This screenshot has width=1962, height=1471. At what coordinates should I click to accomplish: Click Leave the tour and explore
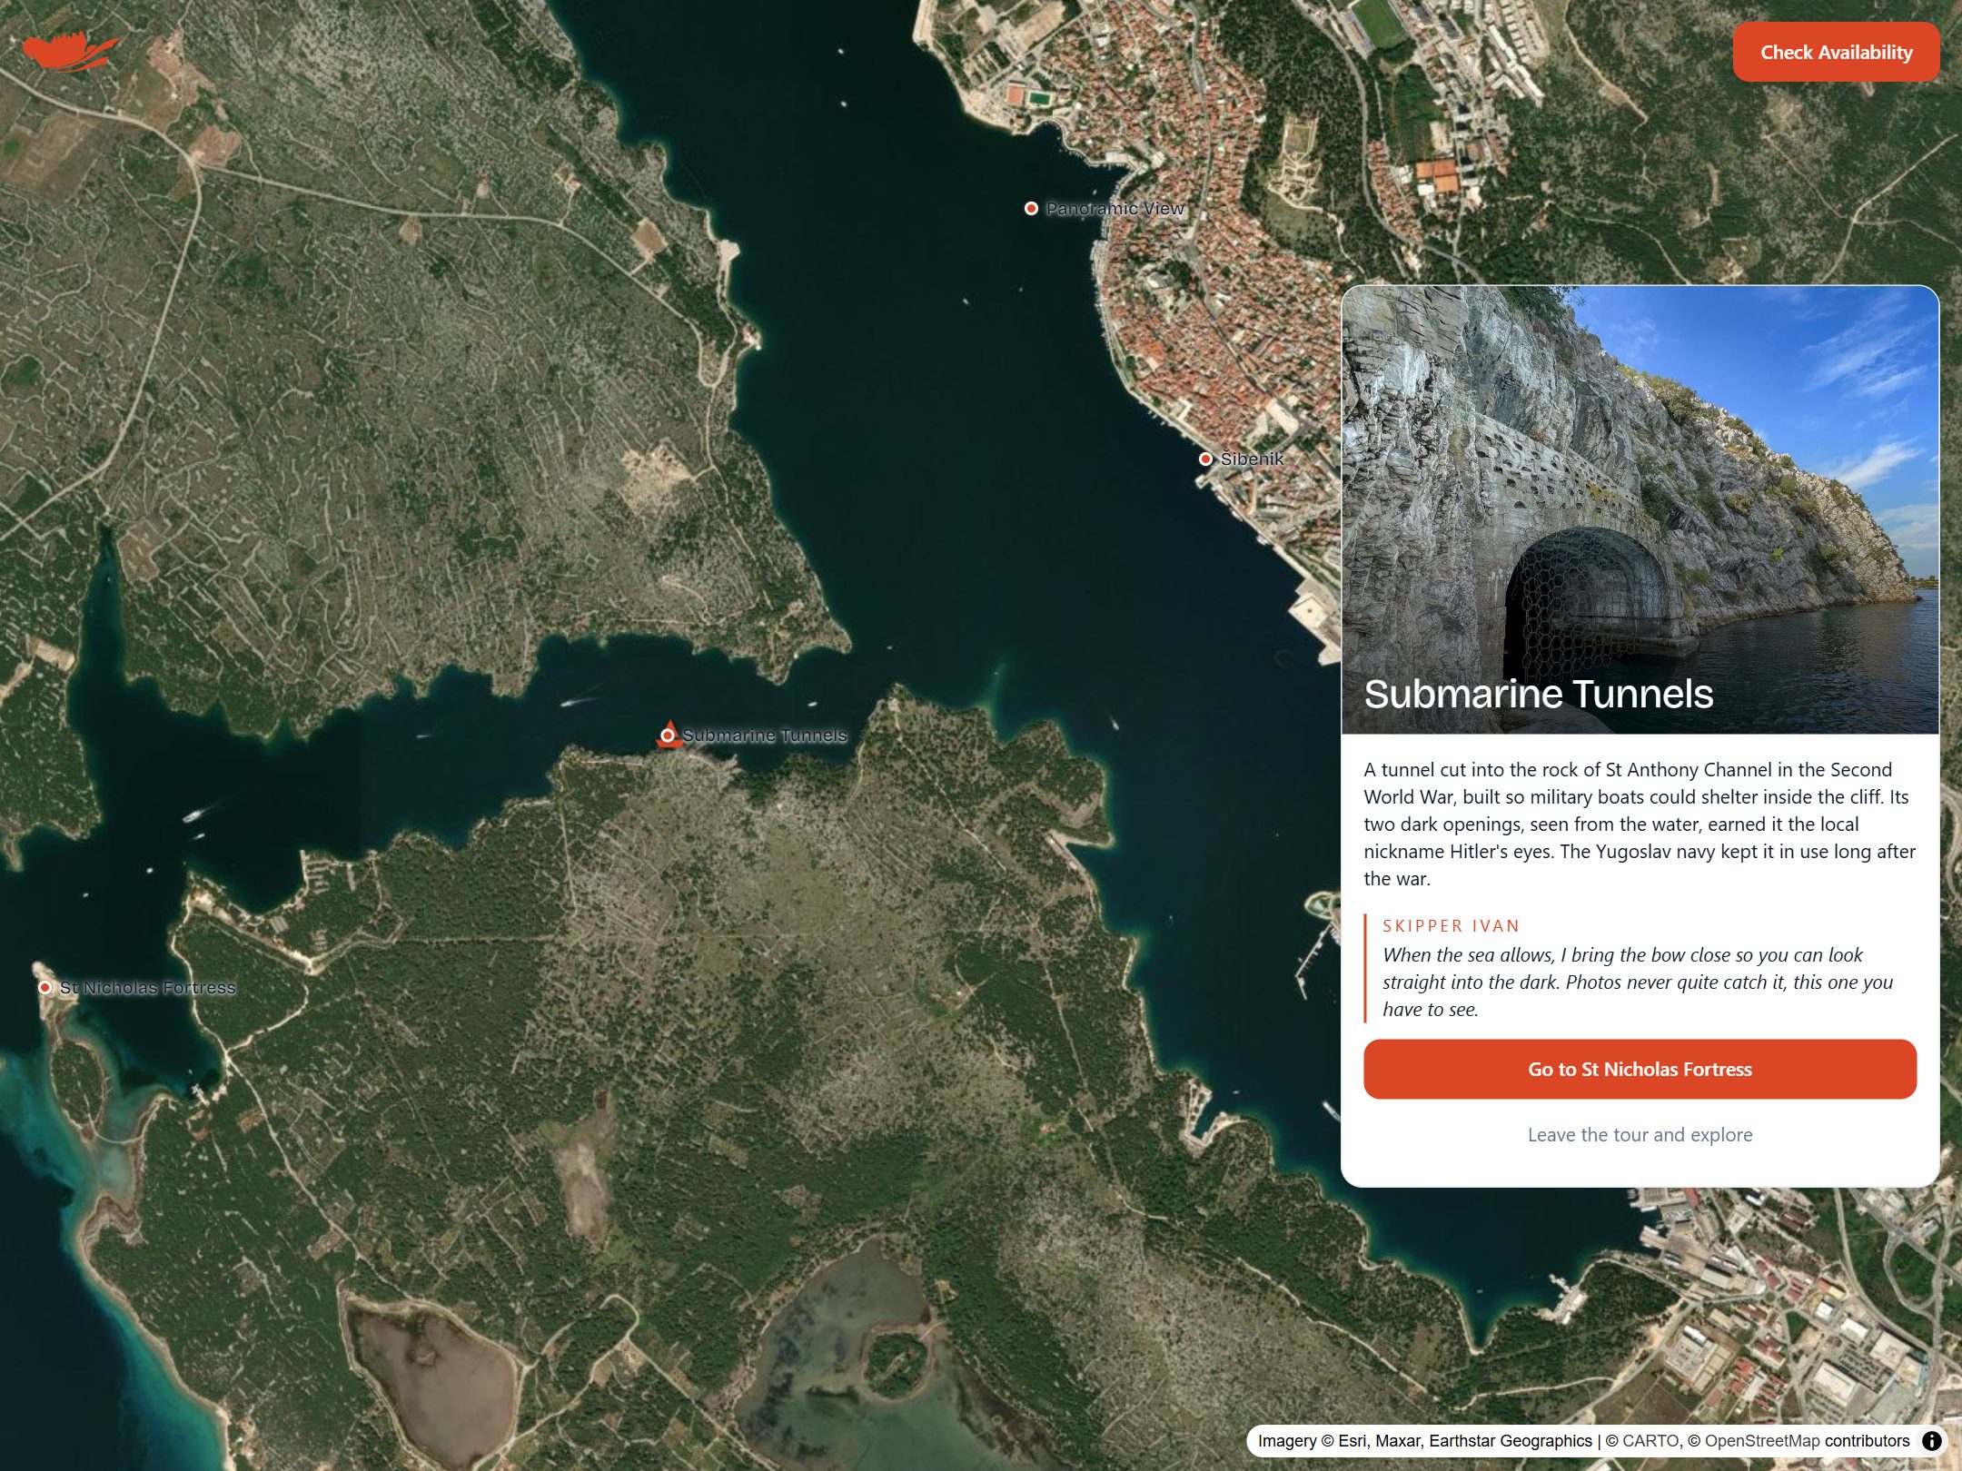pos(1640,1134)
